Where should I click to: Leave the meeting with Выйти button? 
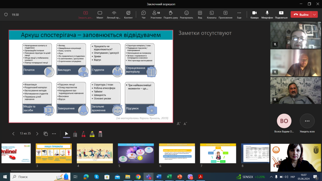(x=301, y=14)
